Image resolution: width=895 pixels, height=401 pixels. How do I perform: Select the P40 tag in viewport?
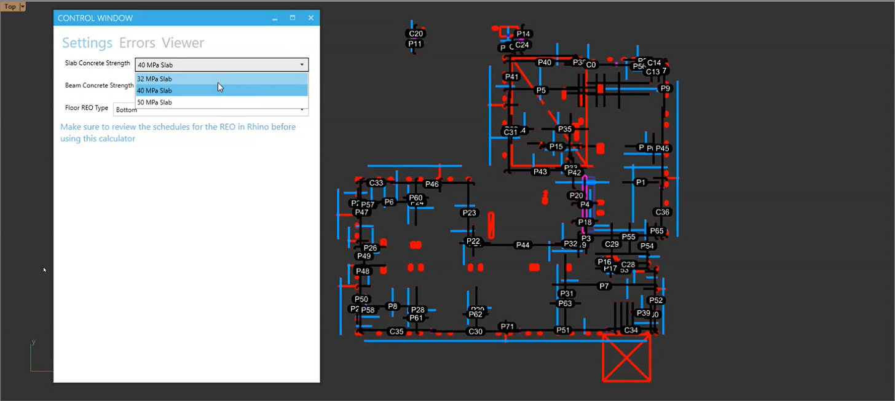click(x=545, y=62)
